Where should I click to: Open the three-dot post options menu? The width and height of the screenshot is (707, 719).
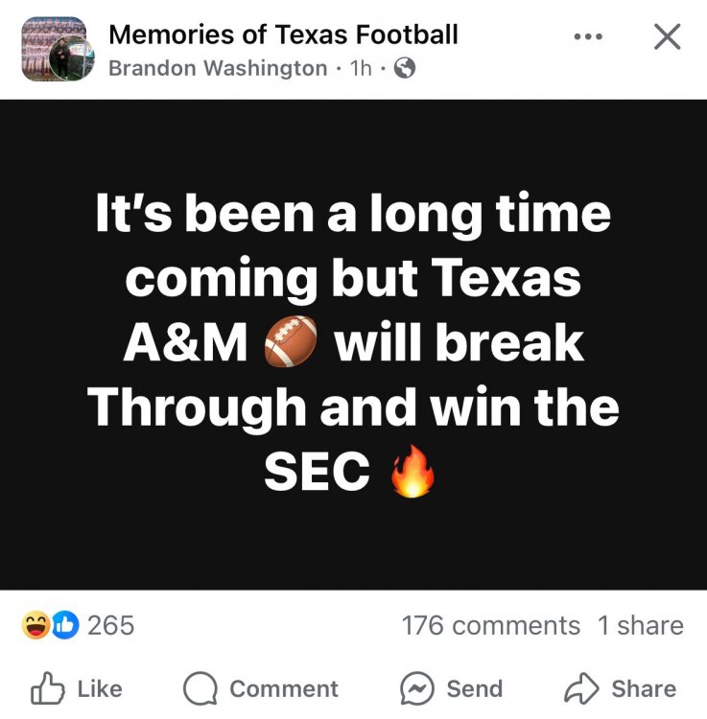pyautogui.click(x=588, y=36)
